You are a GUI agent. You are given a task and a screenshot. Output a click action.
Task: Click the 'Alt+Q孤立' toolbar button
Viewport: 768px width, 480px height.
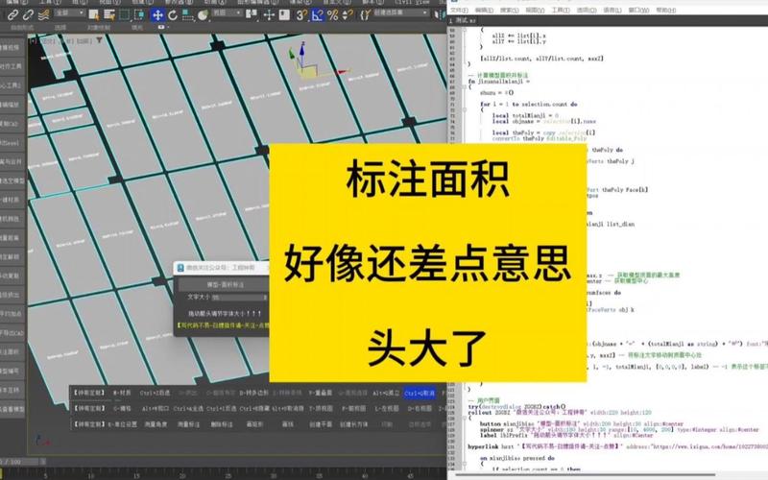[x=387, y=393]
